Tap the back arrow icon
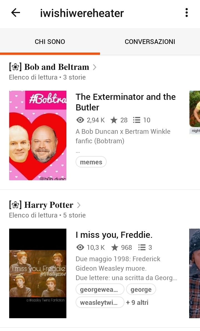Viewport: 200px width, 331px height. 16,13
